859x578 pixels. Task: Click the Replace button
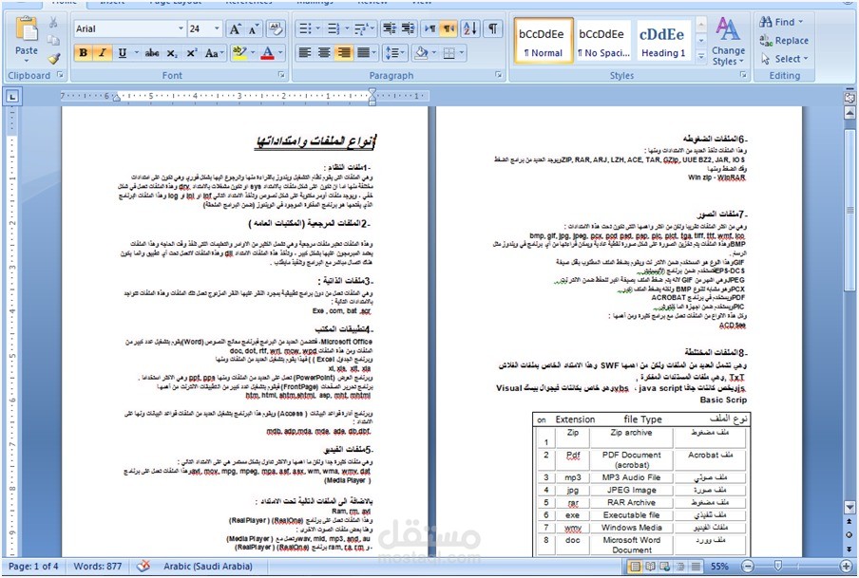784,41
